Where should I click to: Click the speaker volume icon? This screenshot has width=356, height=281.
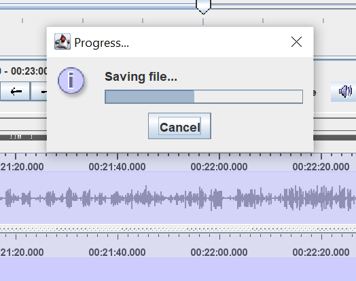[x=345, y=92]
